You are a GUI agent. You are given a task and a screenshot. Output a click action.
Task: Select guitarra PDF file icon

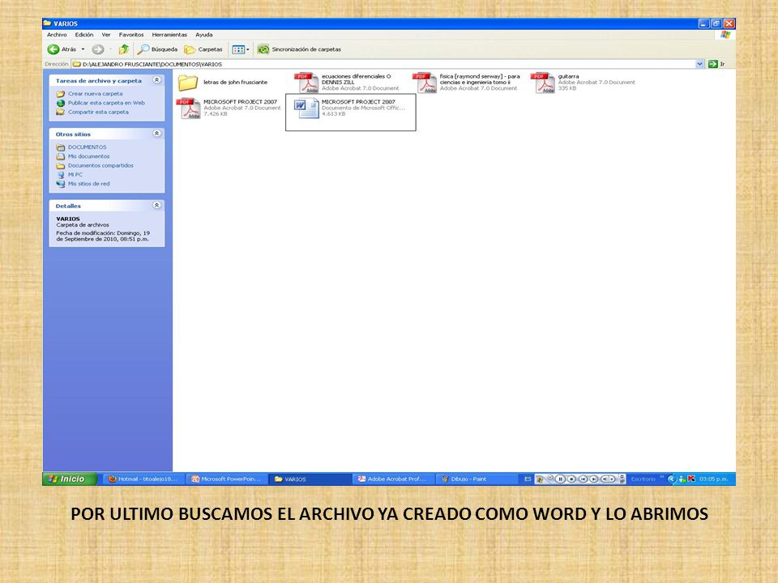[x=543, y=83]
